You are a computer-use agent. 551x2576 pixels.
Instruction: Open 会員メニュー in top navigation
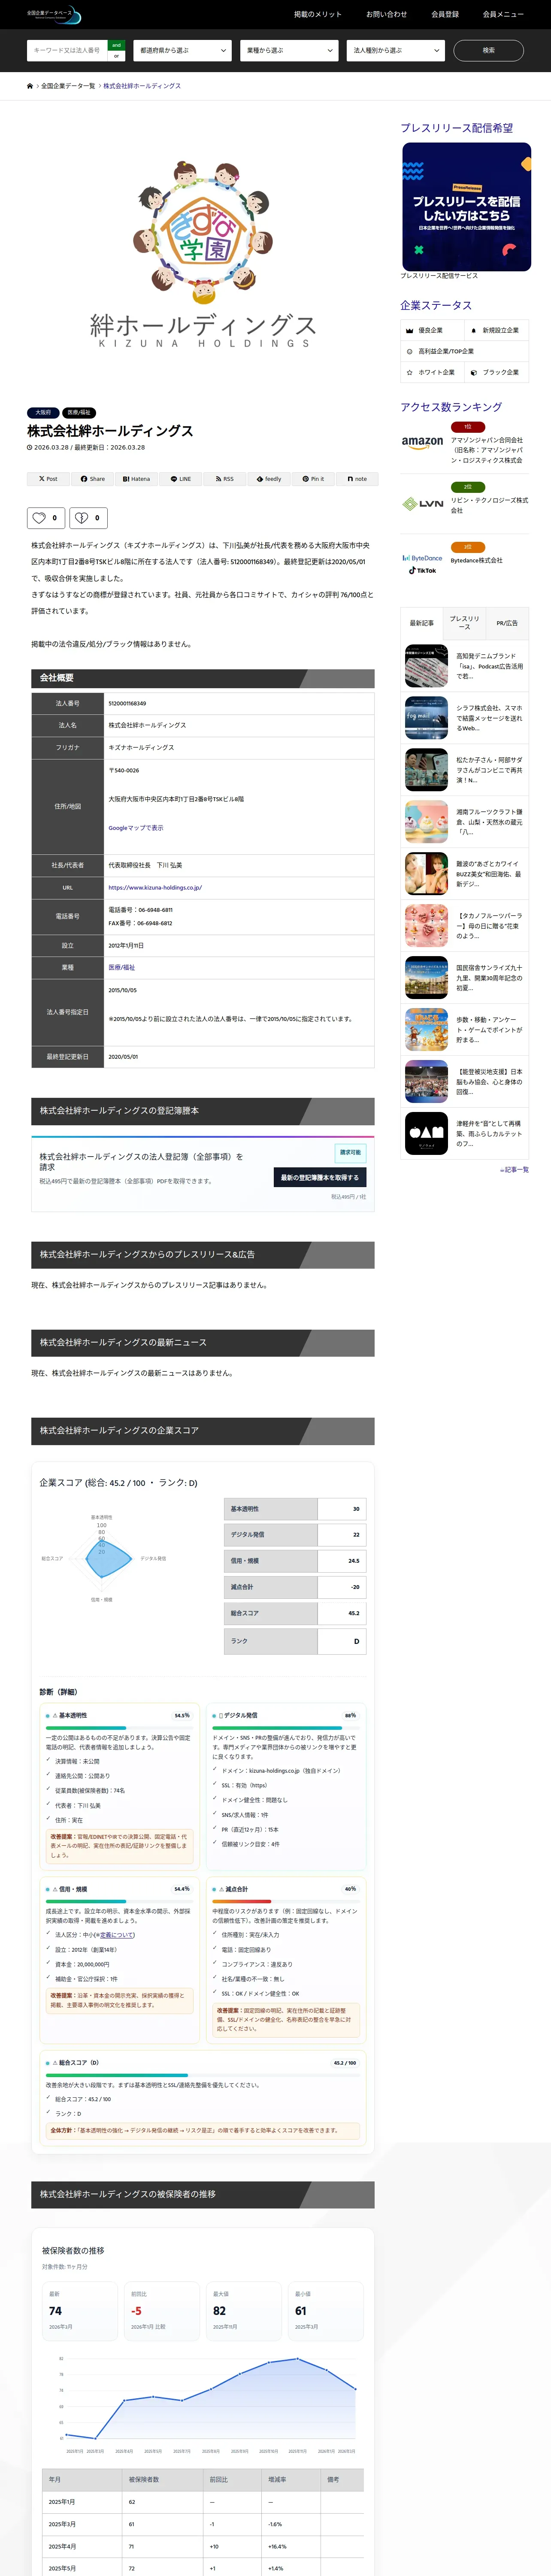pyautogui.click(x=503, y=14)
